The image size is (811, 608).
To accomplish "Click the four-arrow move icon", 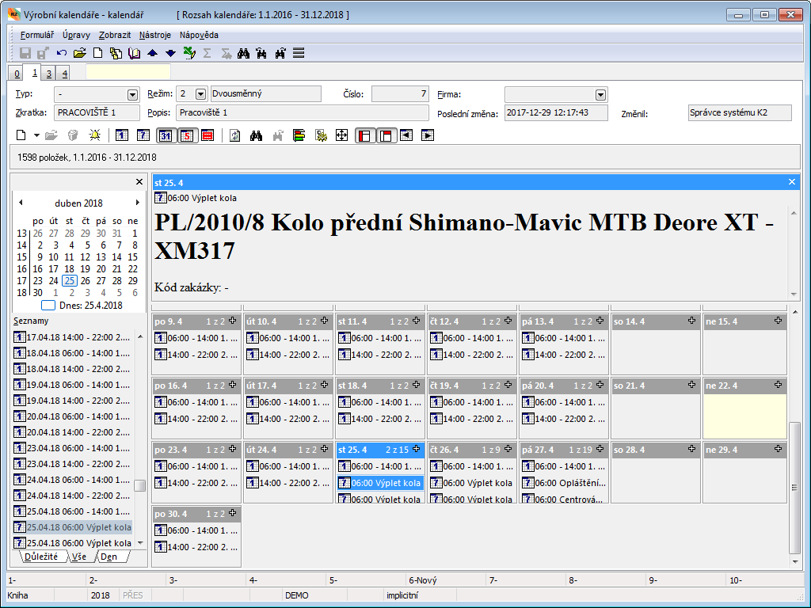I will 341,135.
